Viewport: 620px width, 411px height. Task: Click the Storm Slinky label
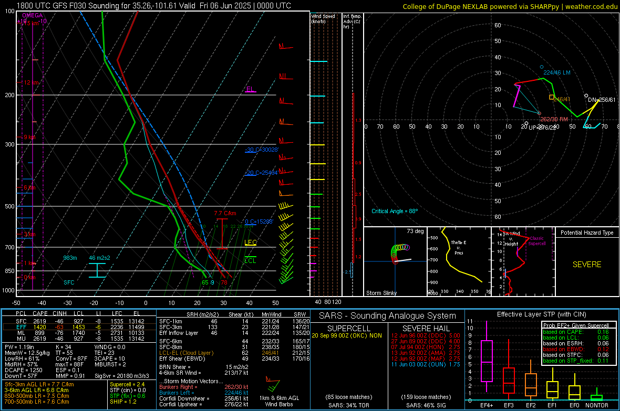click(381, 293)
